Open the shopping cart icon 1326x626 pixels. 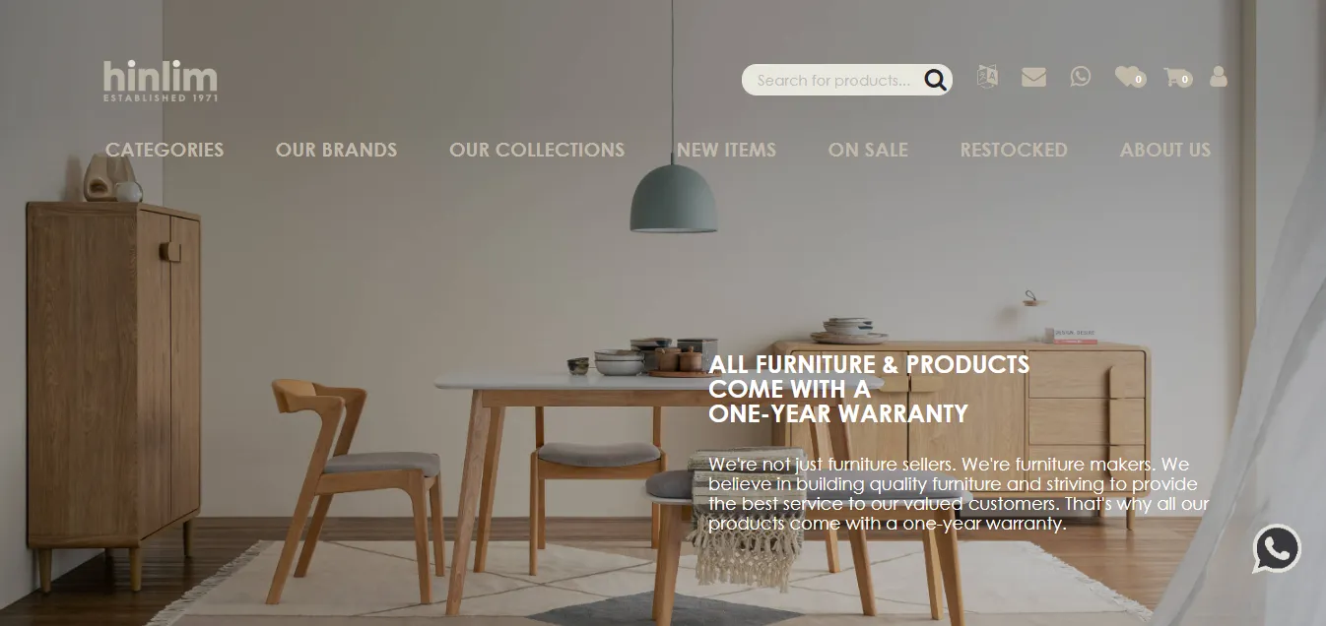click(1177, 77)
